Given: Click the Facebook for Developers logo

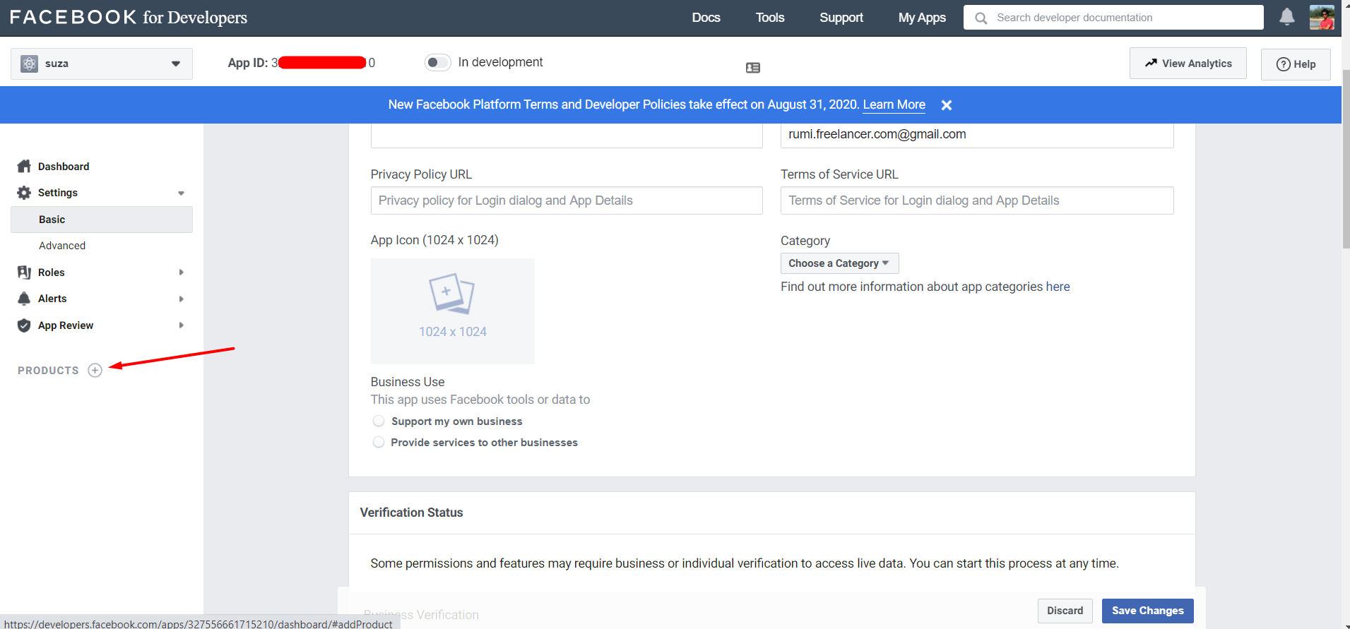Looking at the screenshot, I should [x=129, y=18].
